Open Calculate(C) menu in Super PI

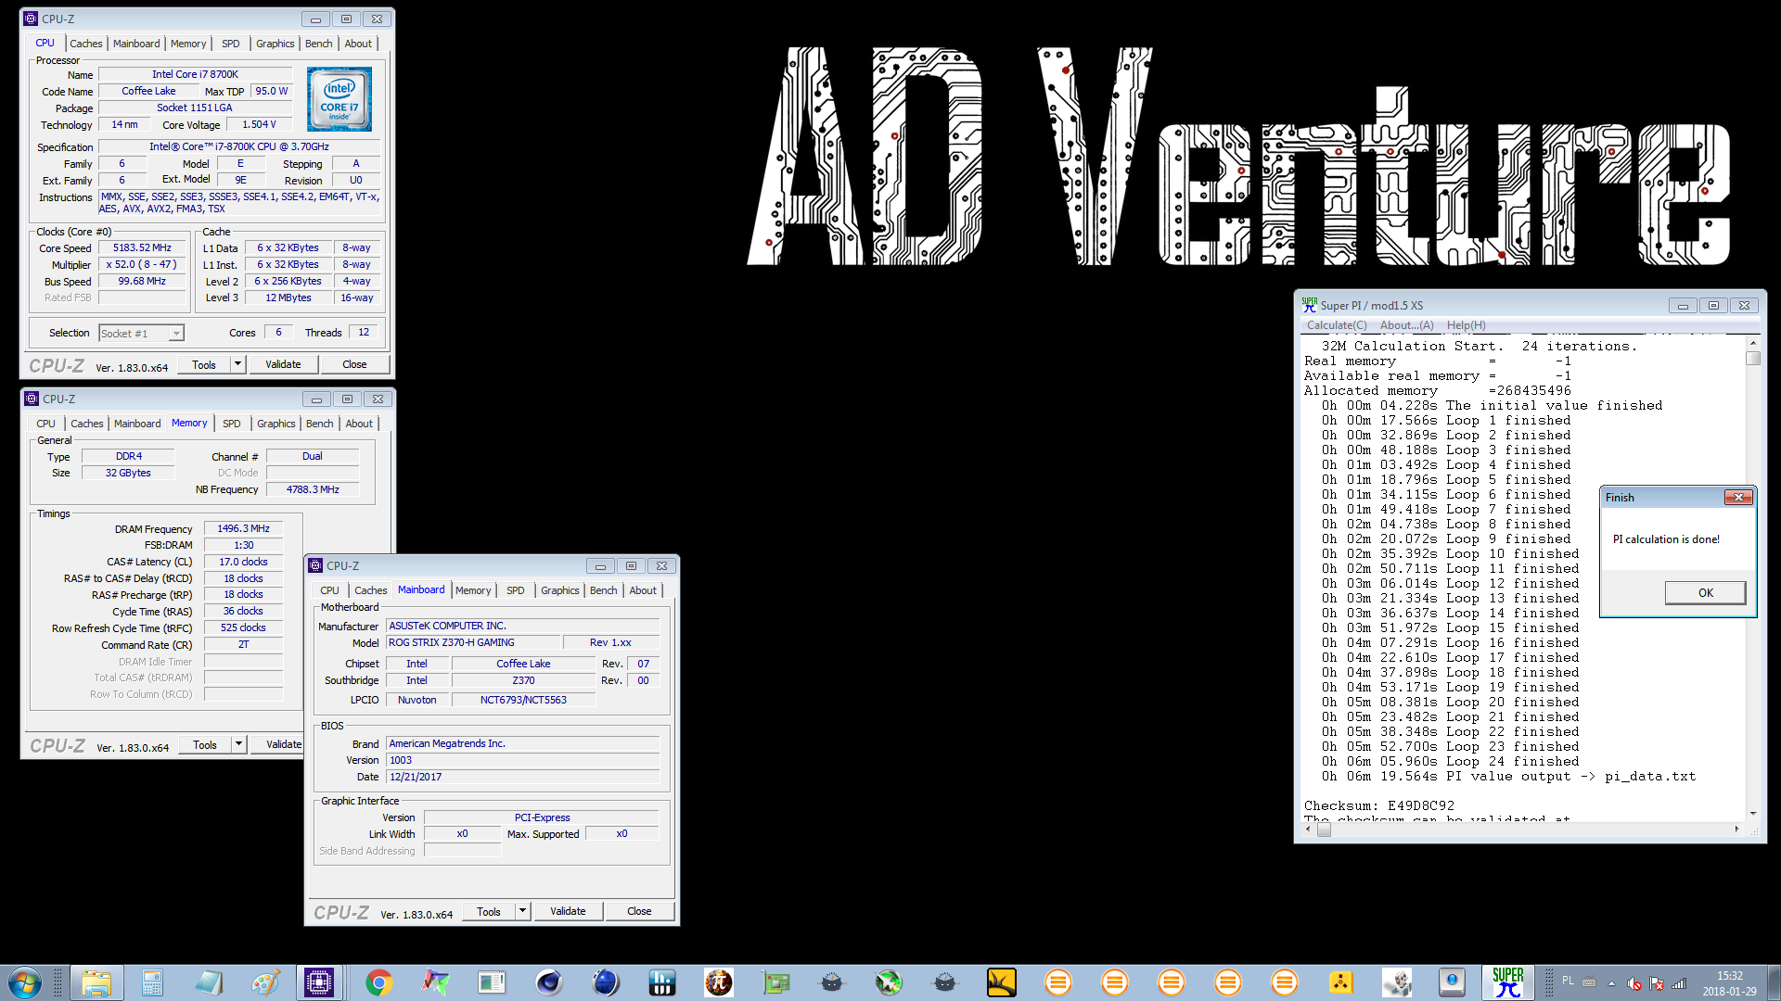point(1336,325)
